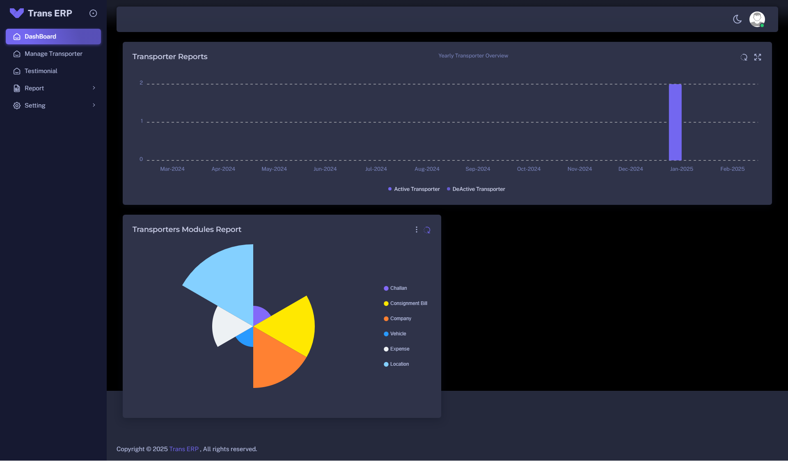Click the Transporters Modules Report heading

187,229
